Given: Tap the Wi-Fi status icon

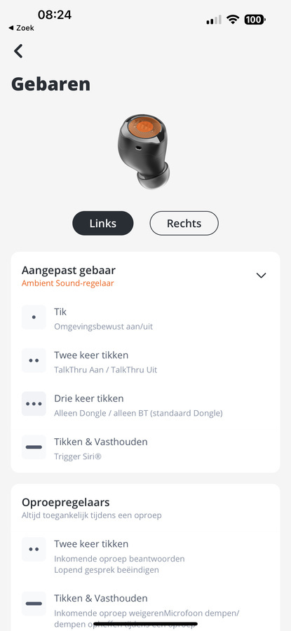Looking at the screenshot, I should pyautogui.click(x=233, y=20).
